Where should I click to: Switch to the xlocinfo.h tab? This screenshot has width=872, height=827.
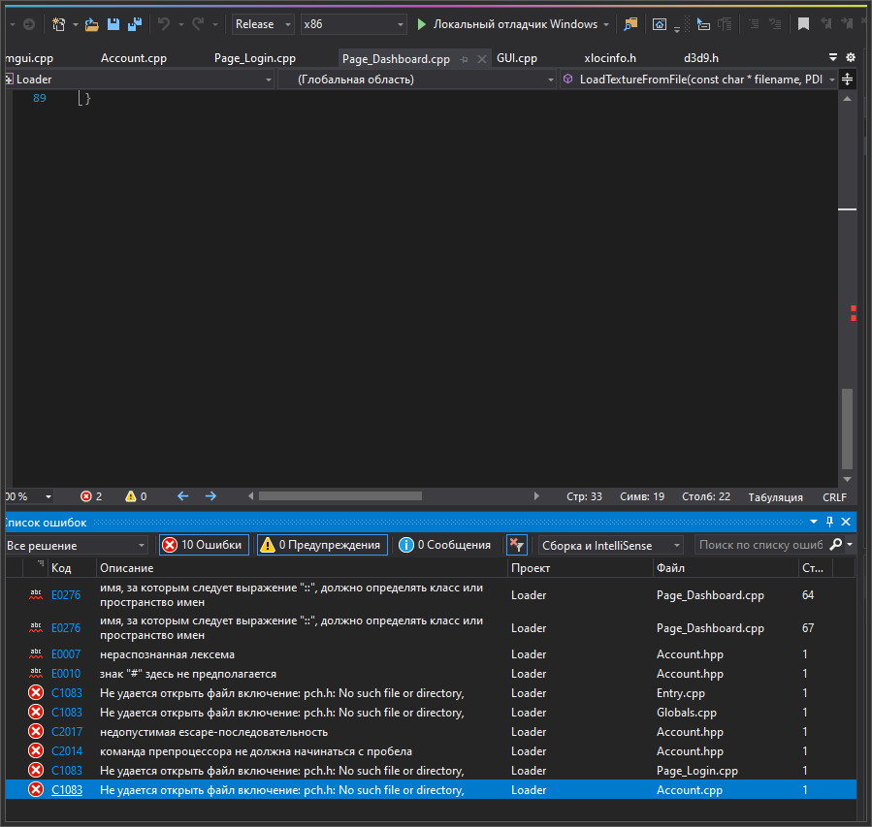(610, 58)
